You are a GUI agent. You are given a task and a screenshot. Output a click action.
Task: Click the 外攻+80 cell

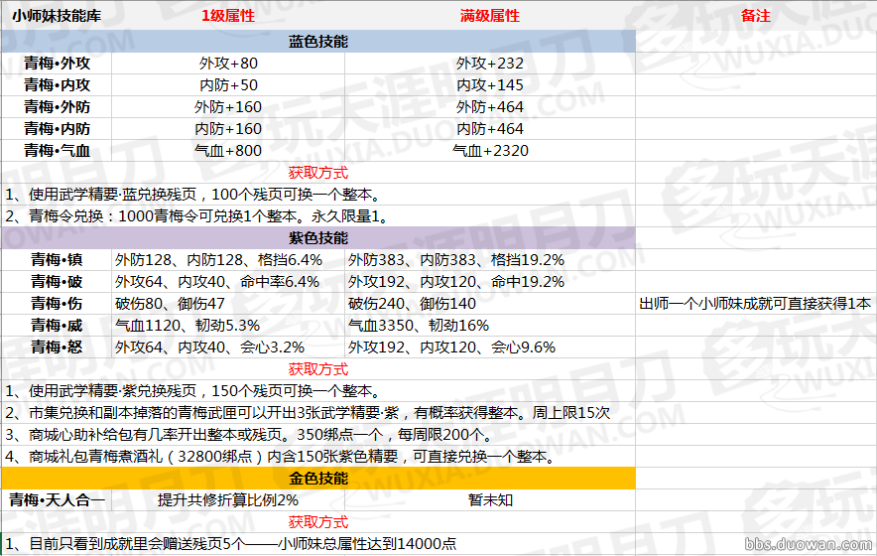[228, 64]
